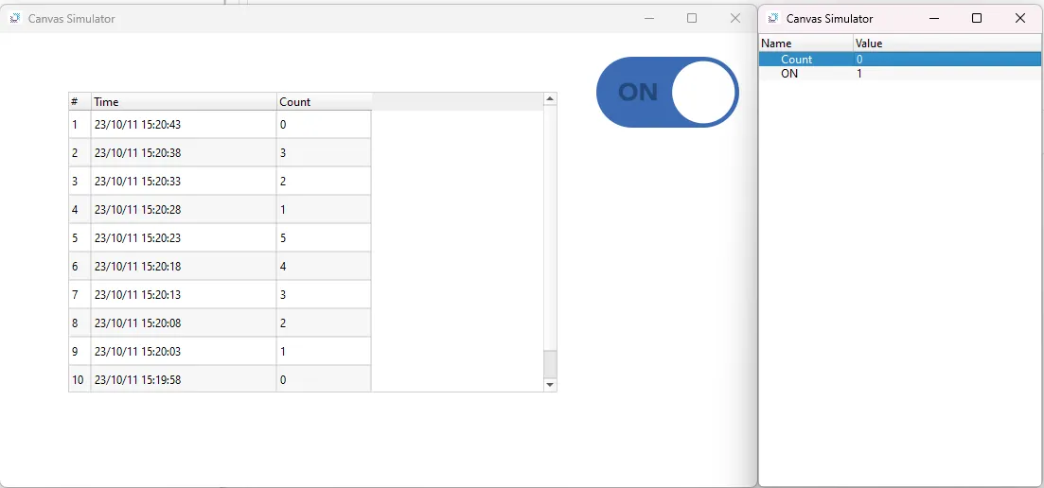
Task: Click the Value column header in the variable list
Action: point(947,44)
